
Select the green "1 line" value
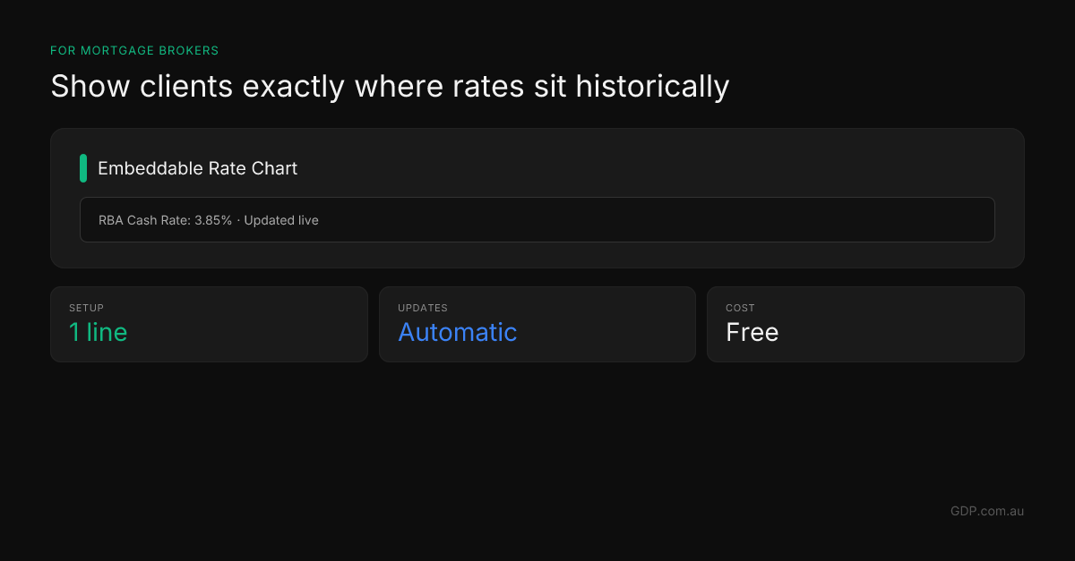[x=98, y=333]
